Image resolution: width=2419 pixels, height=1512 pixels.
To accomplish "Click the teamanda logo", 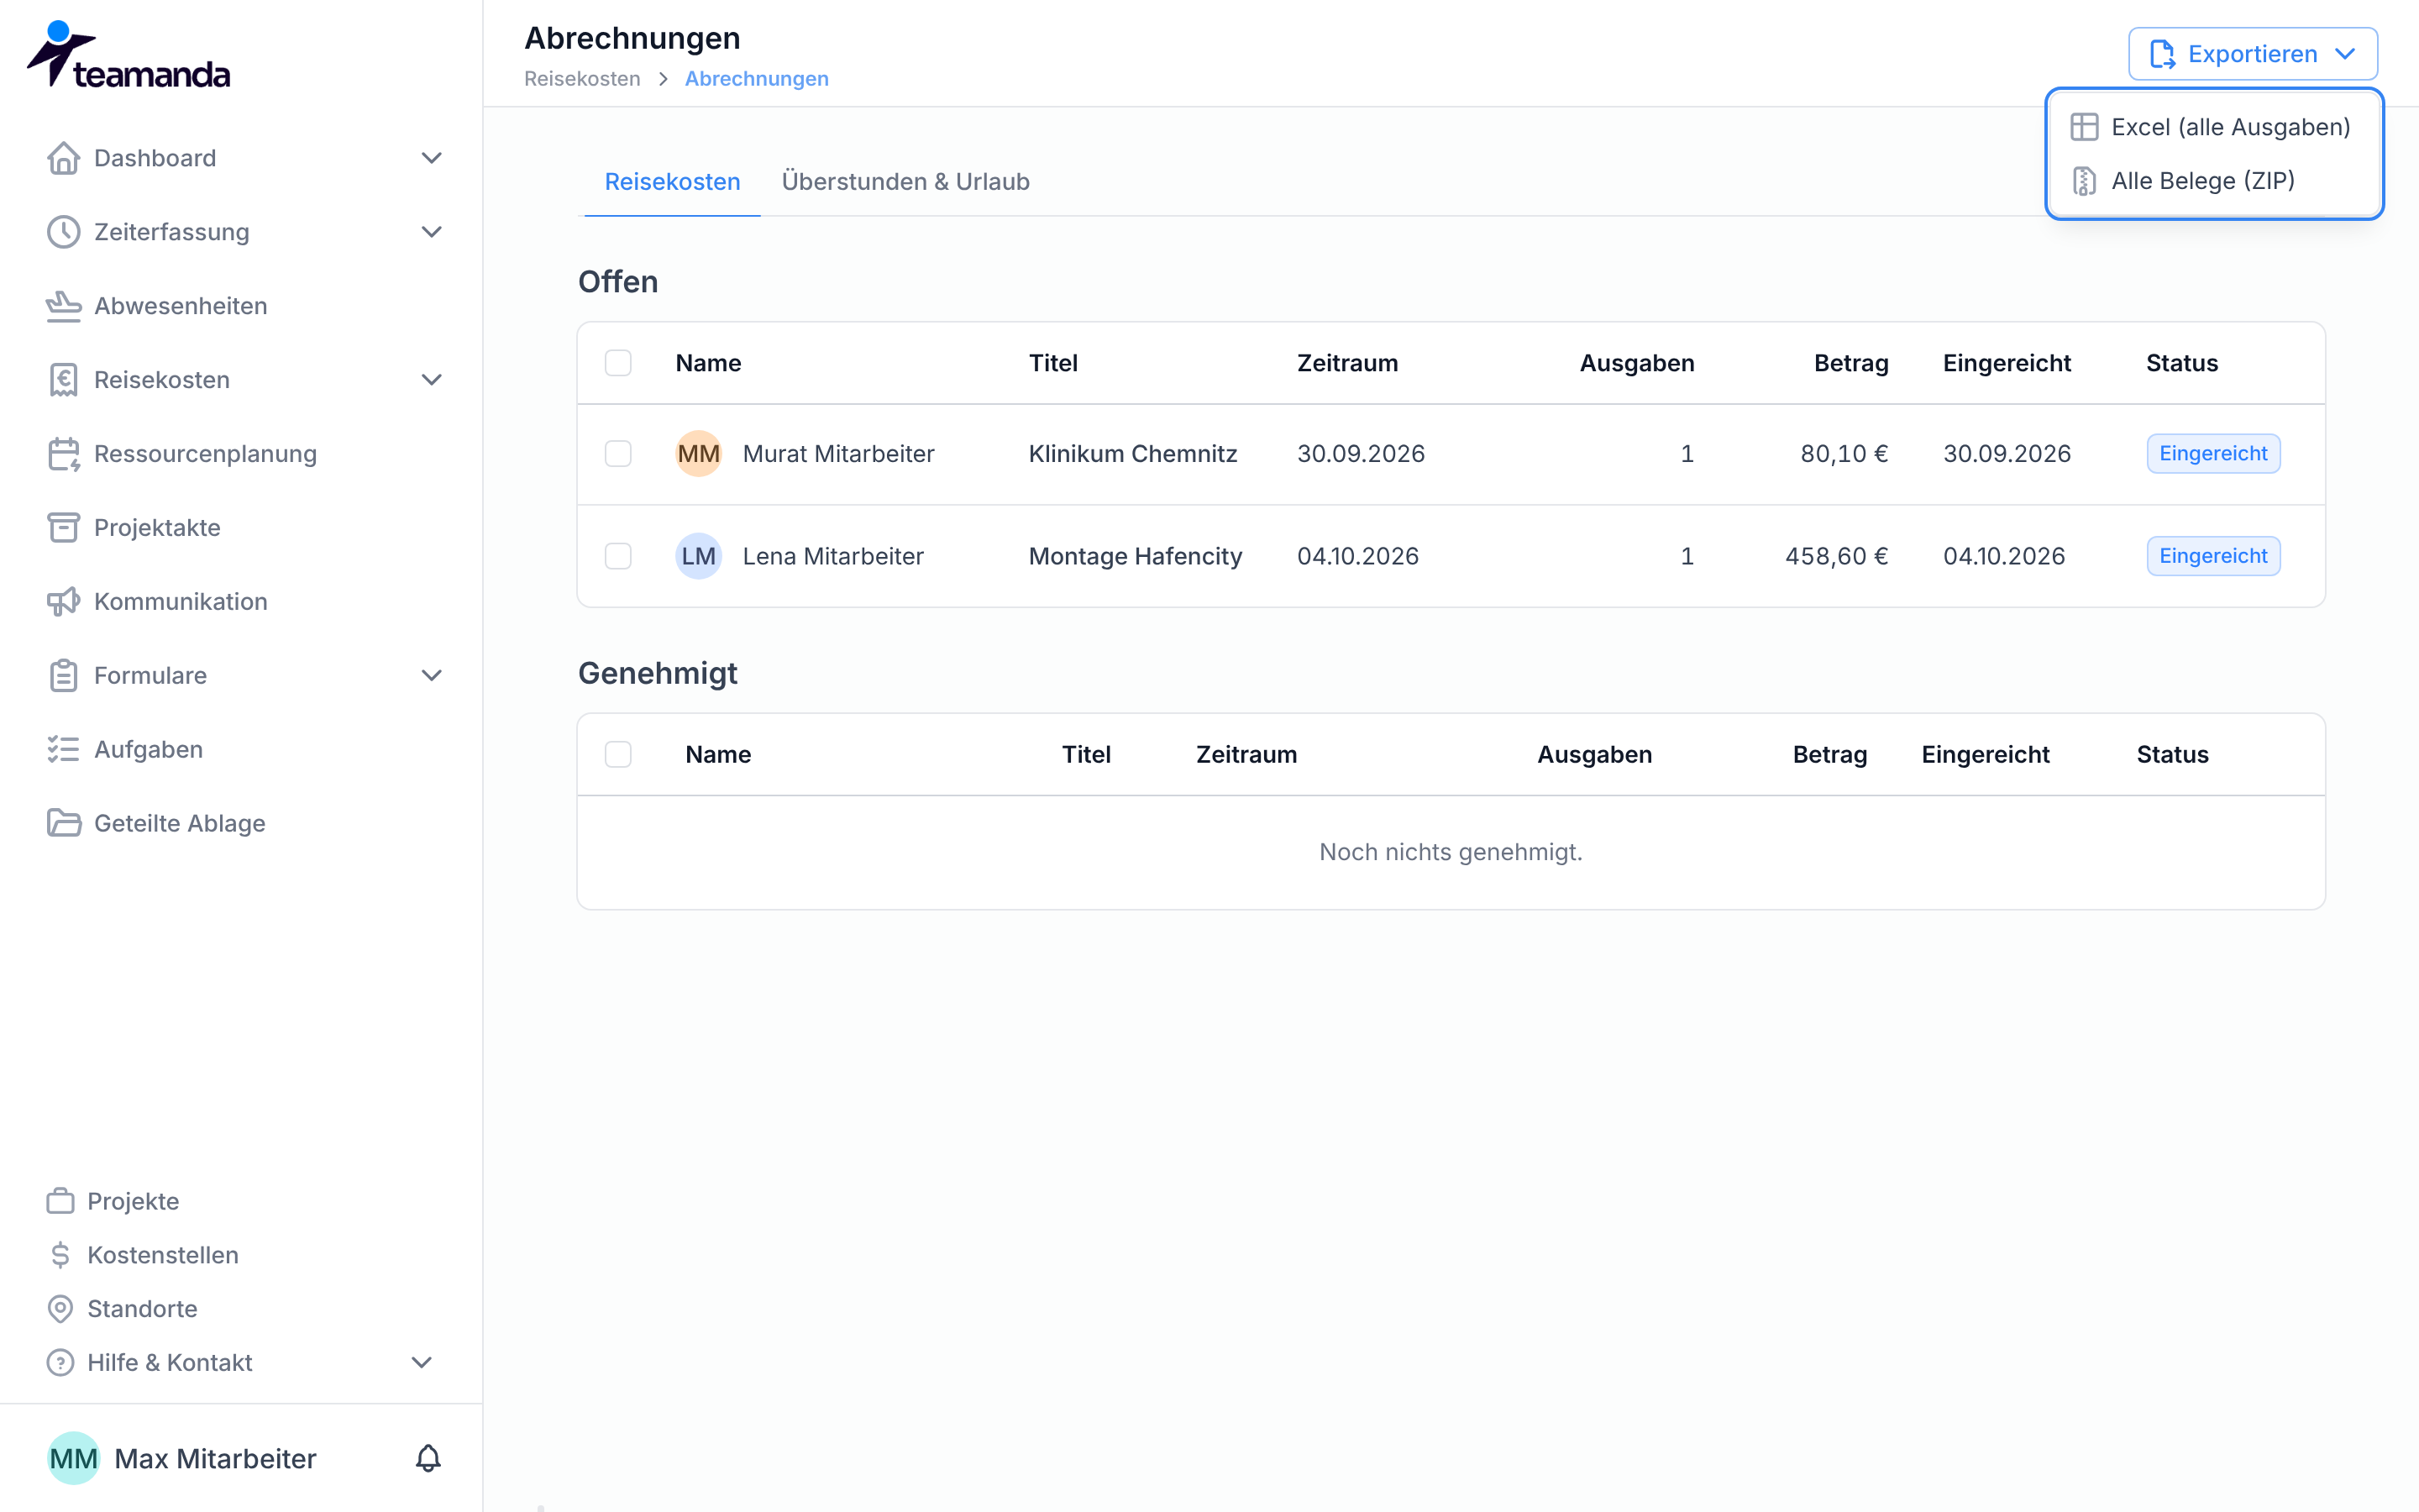I will pos(128,56).
